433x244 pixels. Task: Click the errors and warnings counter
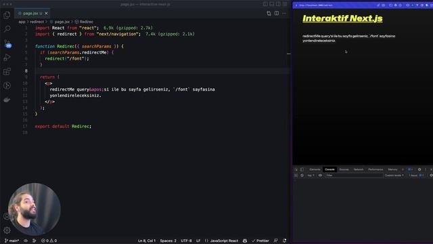click(x=49, y=241)
